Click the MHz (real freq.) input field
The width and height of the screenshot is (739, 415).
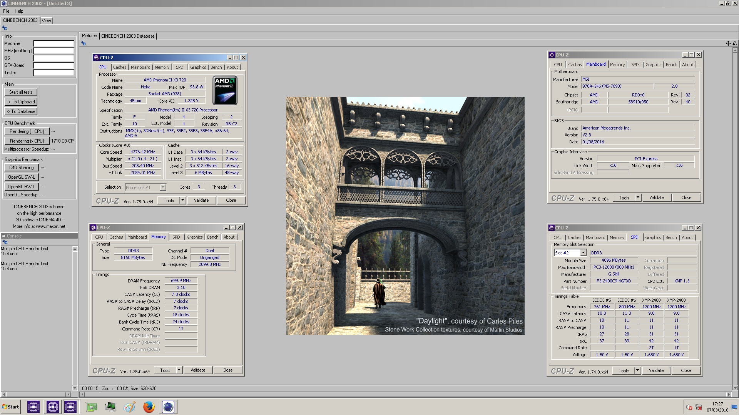tap(54, 51)
